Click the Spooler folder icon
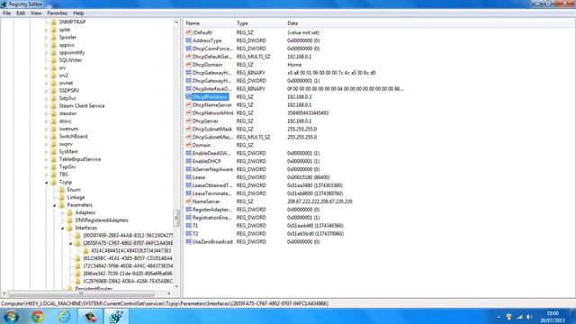 (54, 37)
